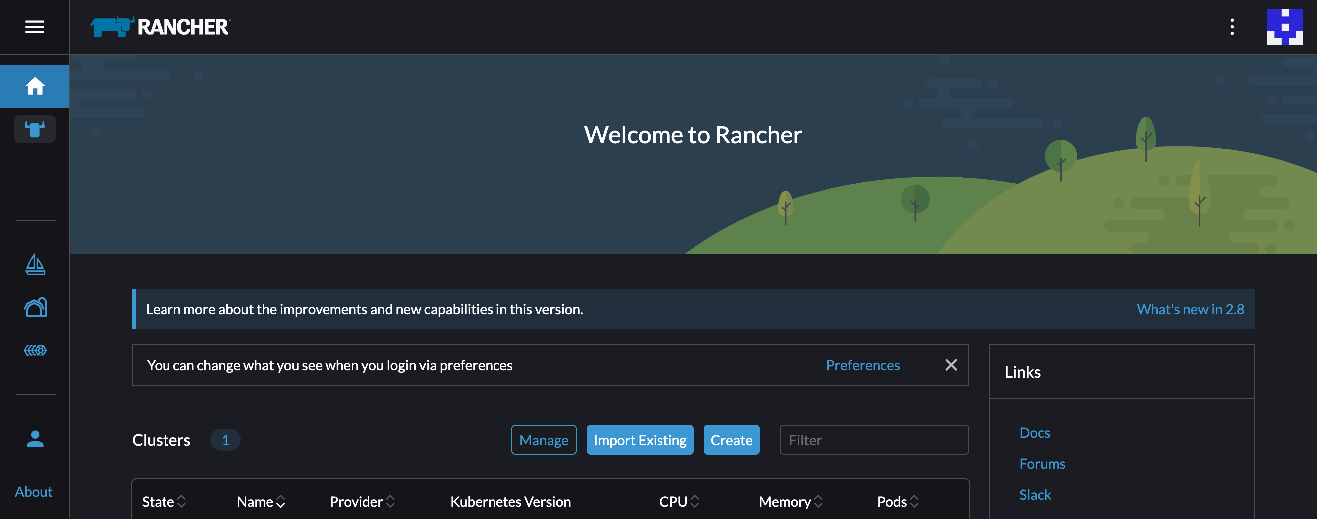Sort clusters by Provider column
The height and width of the screenshot is (519, 1317).
point(362,501)
